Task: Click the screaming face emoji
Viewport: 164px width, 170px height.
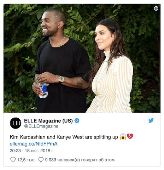Action: [123, 136]
